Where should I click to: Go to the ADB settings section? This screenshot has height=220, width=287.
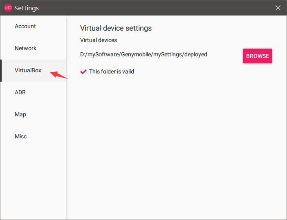(x=33, y=93)
